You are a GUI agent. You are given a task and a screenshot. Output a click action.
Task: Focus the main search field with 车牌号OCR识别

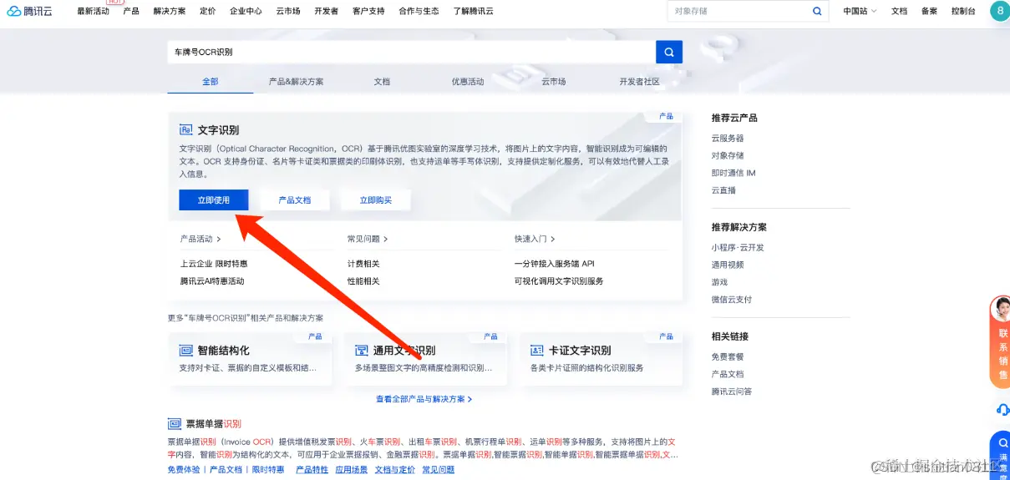click(x=411, y=52)
